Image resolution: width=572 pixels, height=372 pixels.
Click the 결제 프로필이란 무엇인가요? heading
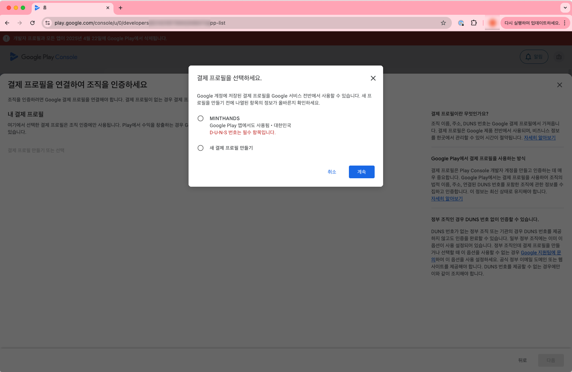pos(460,114)
